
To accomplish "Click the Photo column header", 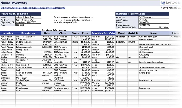I will [x=175, y=33].
